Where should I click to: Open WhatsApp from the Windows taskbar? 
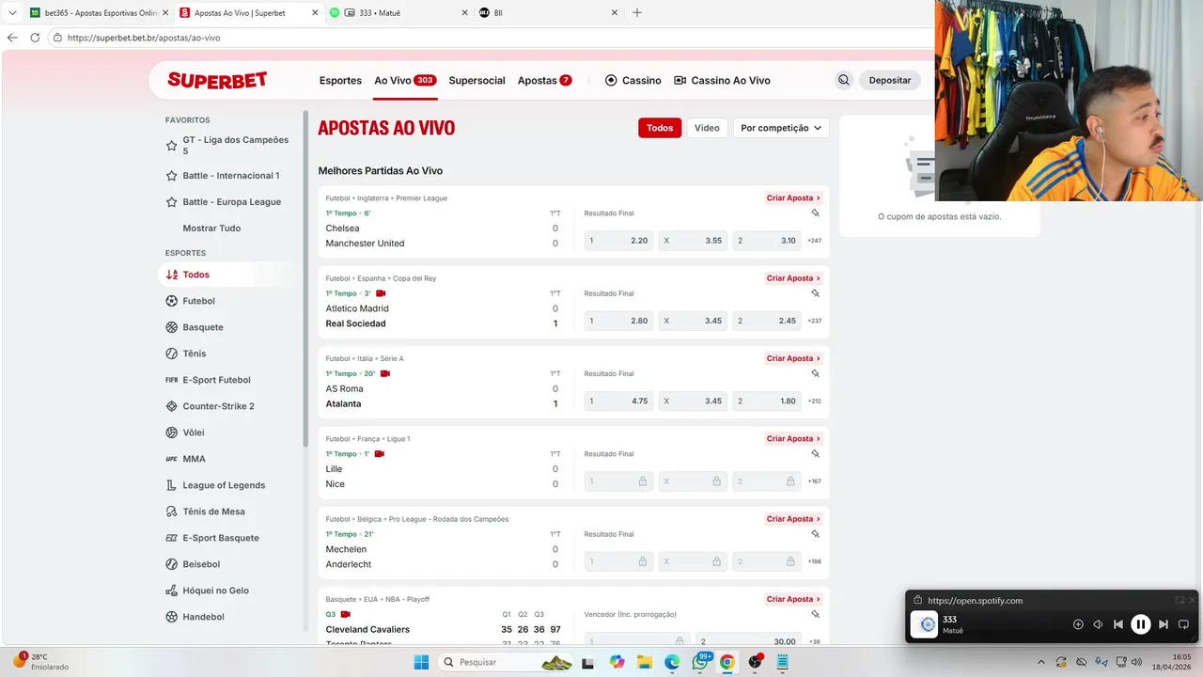(x=700, y=662)
